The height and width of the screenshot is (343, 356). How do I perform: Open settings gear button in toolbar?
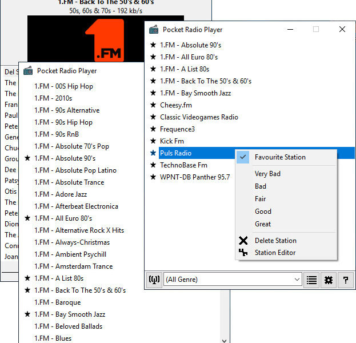tap(329, 280)
